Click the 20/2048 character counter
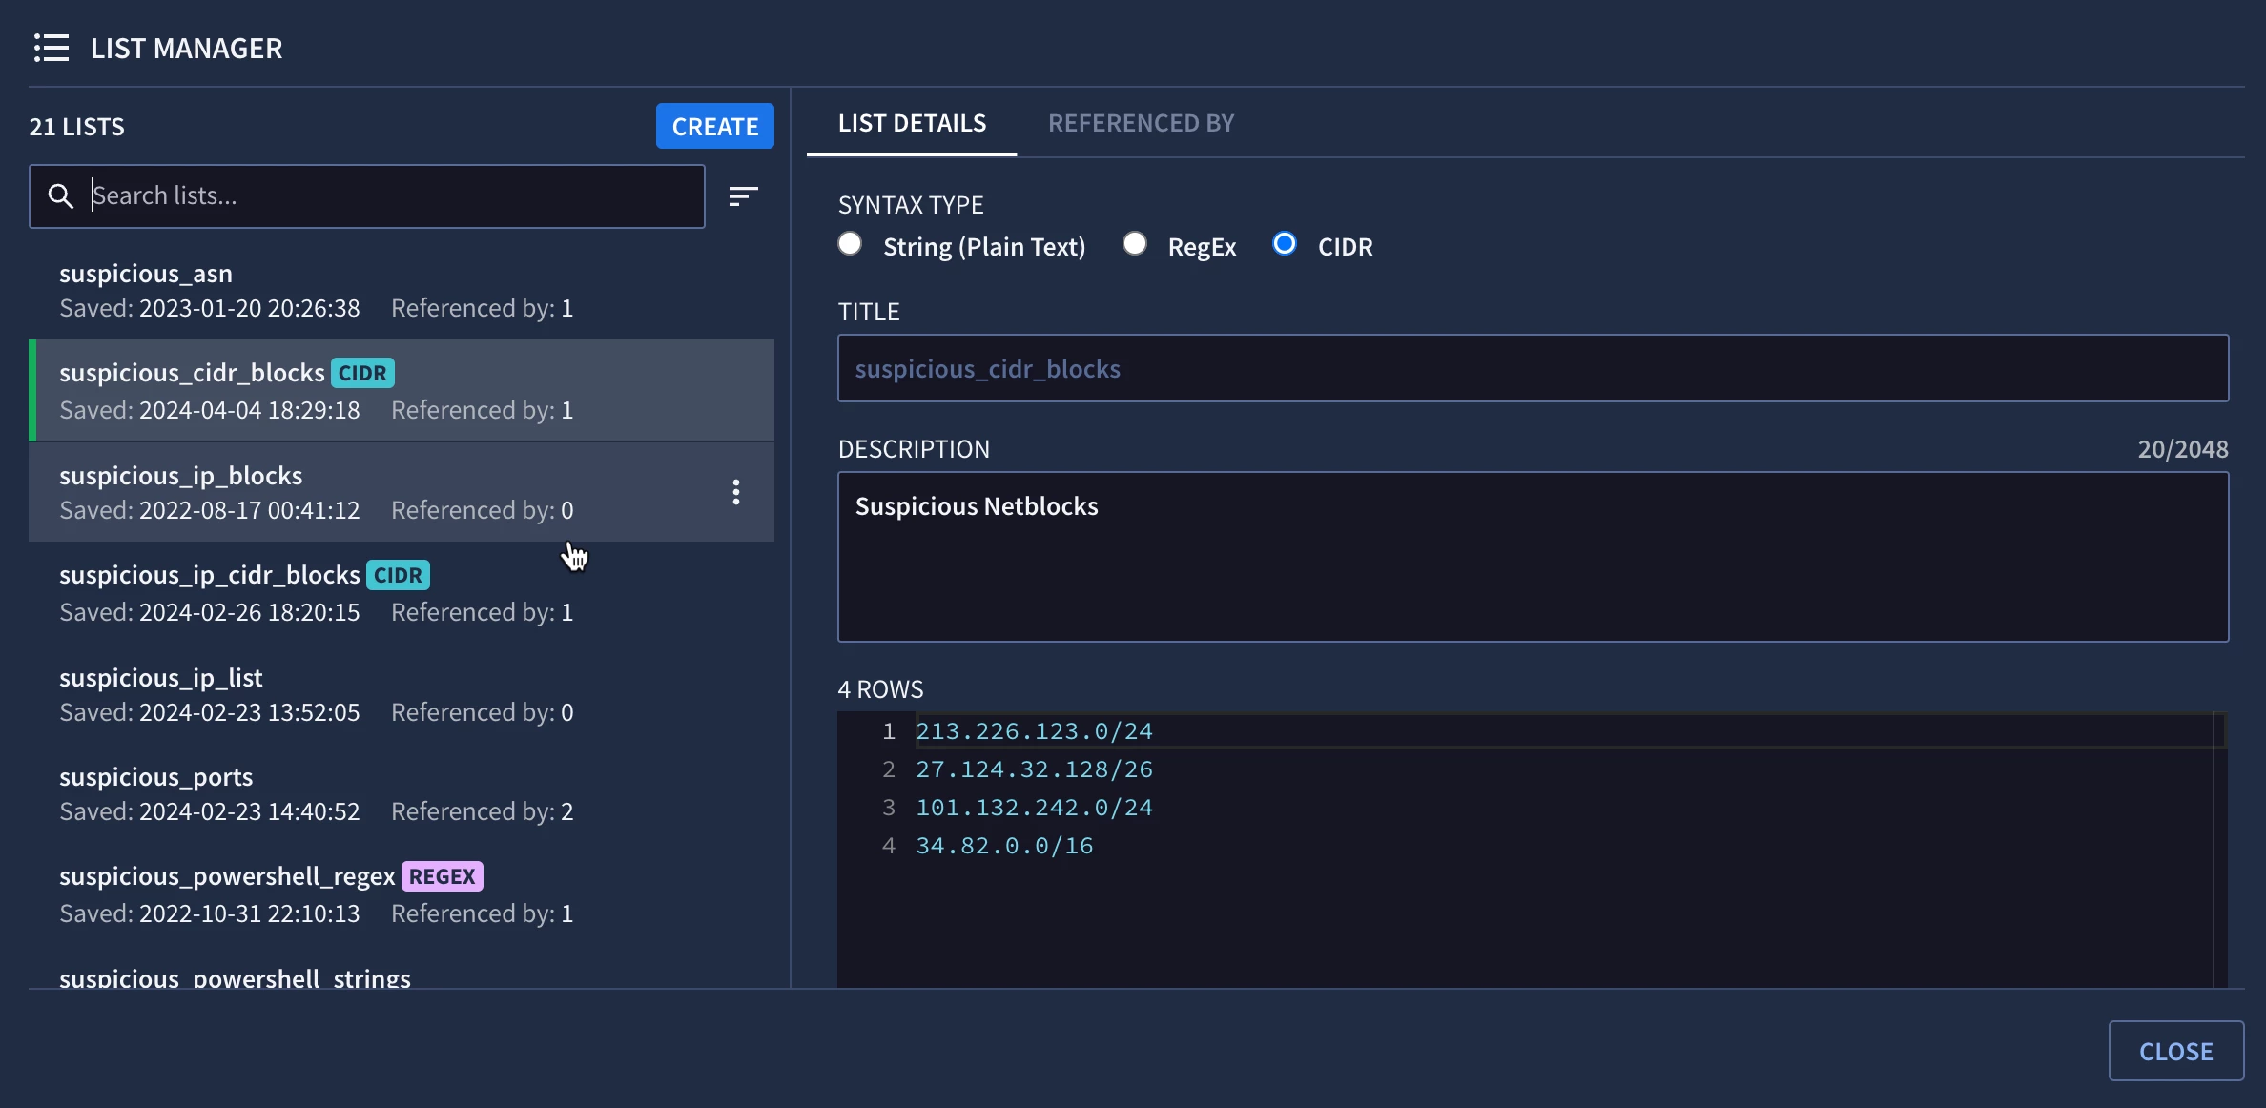Image resolution: width=2266 pixels, height=1108 pixels. pos(2183,449)
